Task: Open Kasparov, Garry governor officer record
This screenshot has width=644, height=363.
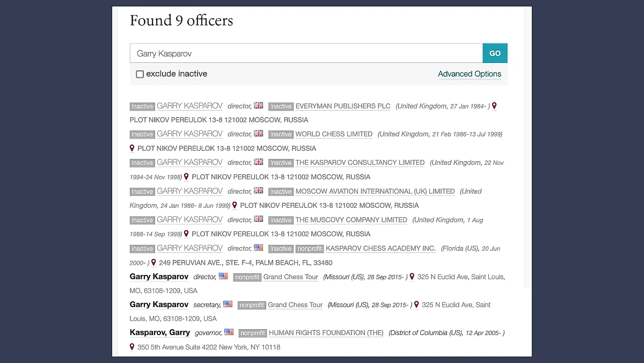Action: click(x=160, y=332)
